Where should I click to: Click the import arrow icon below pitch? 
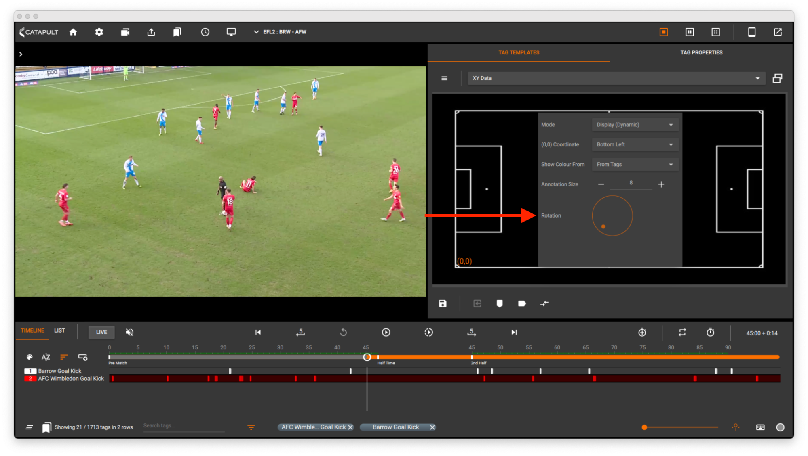coord(477,303)
